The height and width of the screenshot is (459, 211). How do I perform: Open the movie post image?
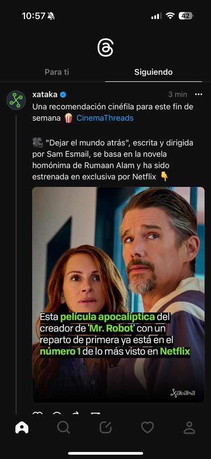tap(118, 294)
